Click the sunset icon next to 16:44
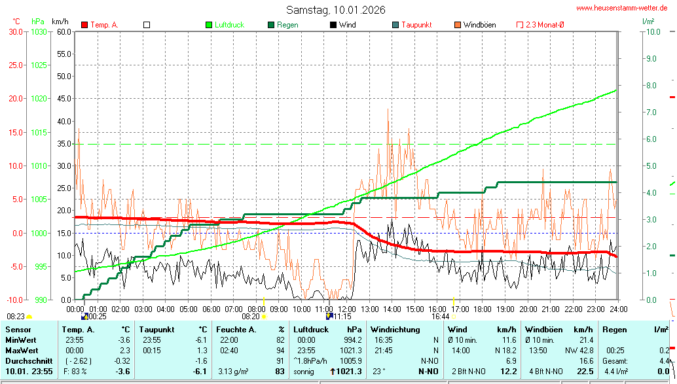The image size is (677, 384). pyautogui.click(x=453, y=316)
